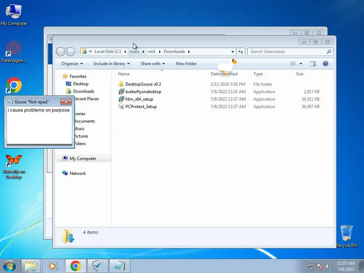Click the 2/11/2020 3:35 PM date cell
Viewport: 364px width, 273px height.
[x=228, y=84]
